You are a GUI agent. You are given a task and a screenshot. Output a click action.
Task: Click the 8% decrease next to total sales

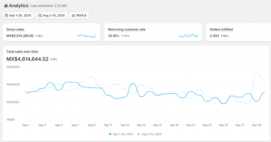[x=54, y=59]
